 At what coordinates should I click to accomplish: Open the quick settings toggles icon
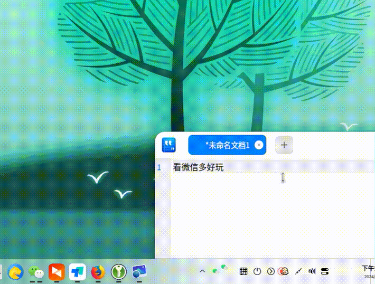point(325,271)
